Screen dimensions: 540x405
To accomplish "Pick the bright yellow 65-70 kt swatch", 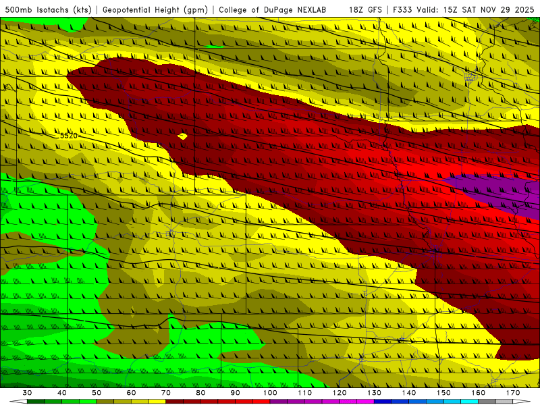I will [157, 401].
